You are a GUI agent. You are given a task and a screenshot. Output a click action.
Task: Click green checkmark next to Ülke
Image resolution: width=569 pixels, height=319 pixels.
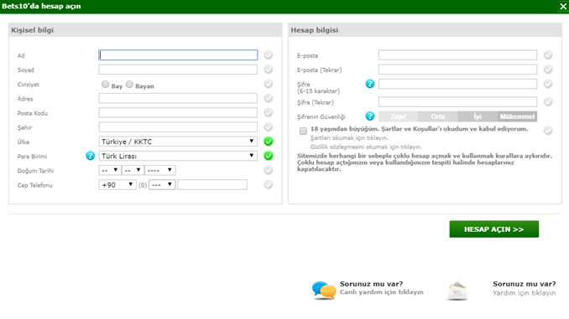click(x=269, y=141)
